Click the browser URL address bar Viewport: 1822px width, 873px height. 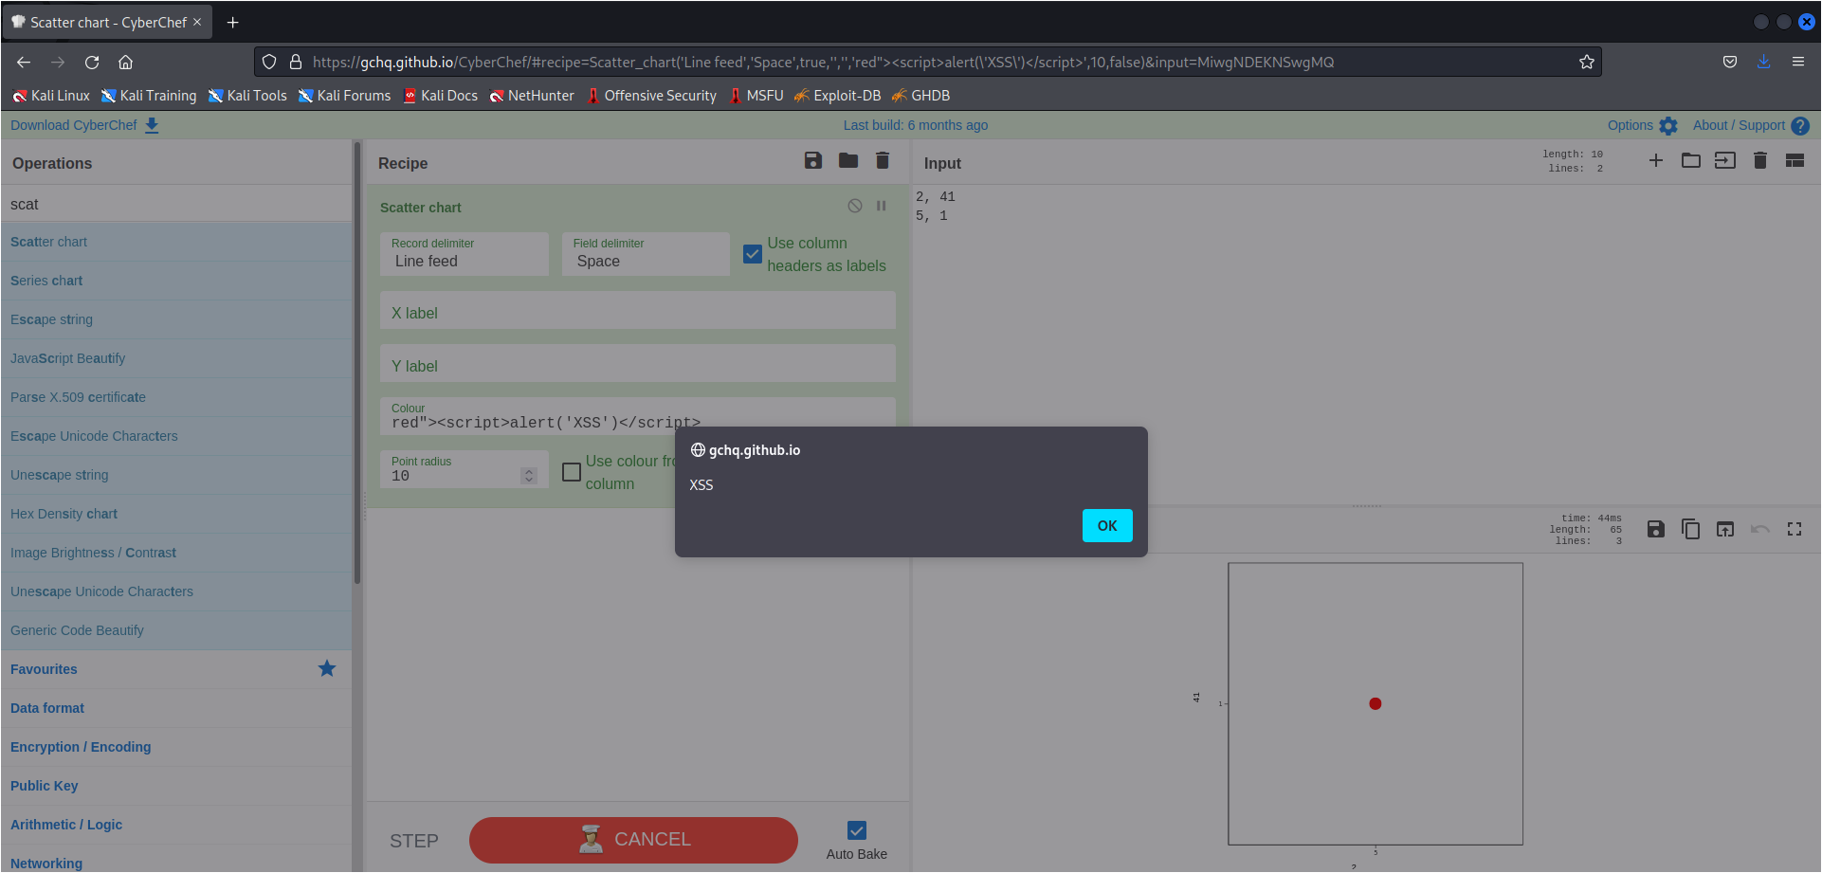tap(927, 63)
